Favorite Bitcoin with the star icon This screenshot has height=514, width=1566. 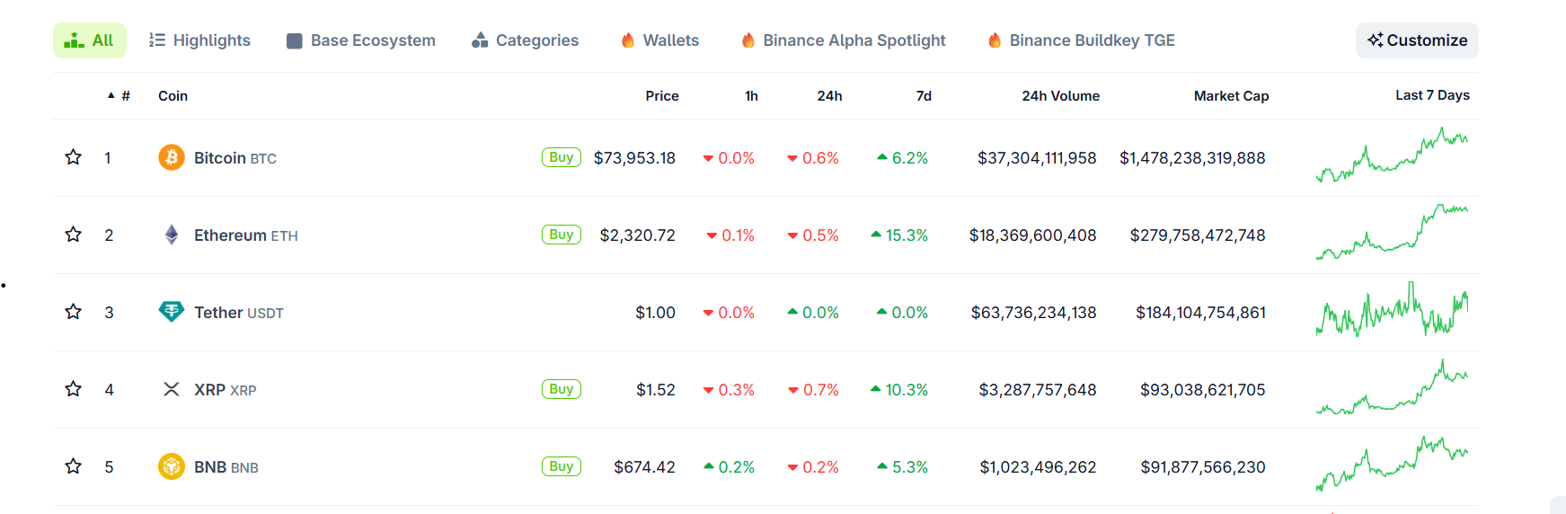pos(74,157)
